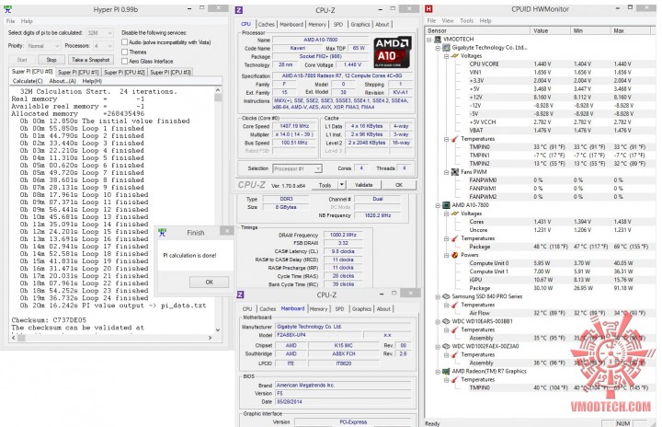Click the CPU-Z icon in lower Mainboard window
The height and width of the screenshot is (427, 662).
pyautogui.click(x=240, y=294)
